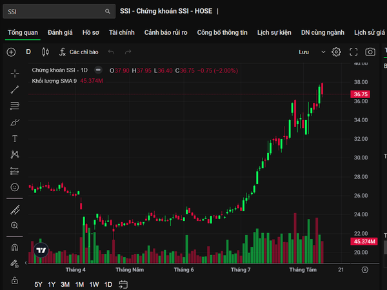Focus the SSI ticker search field
Image resolution: width=387 pixels, height=290 pixels.
coord(59,12)
